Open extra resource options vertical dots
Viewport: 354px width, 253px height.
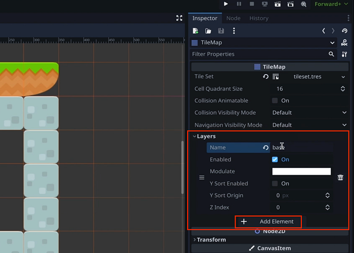coord(234,31)
